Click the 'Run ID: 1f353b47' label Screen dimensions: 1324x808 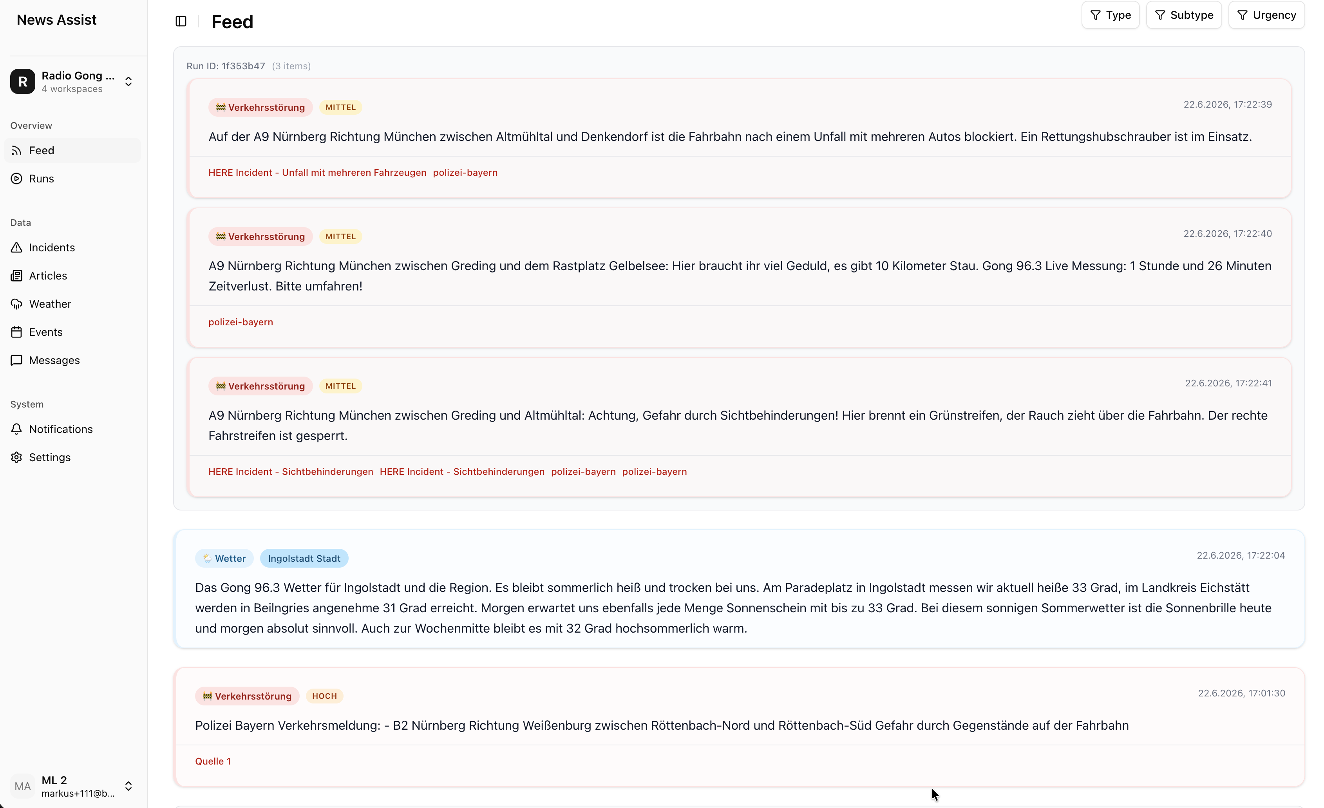point(226,66)
